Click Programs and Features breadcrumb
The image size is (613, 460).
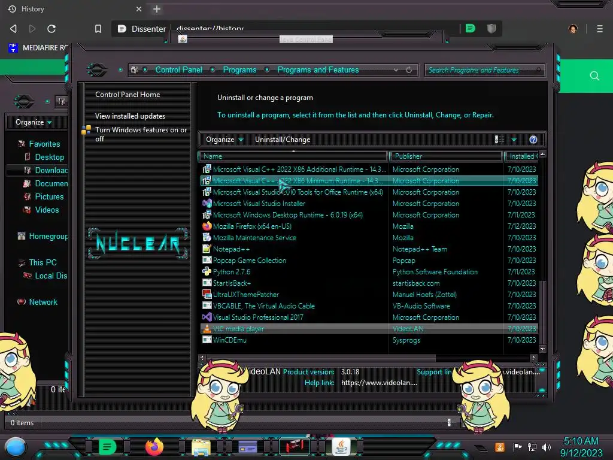pyautogui.click(x=318, y=69)
